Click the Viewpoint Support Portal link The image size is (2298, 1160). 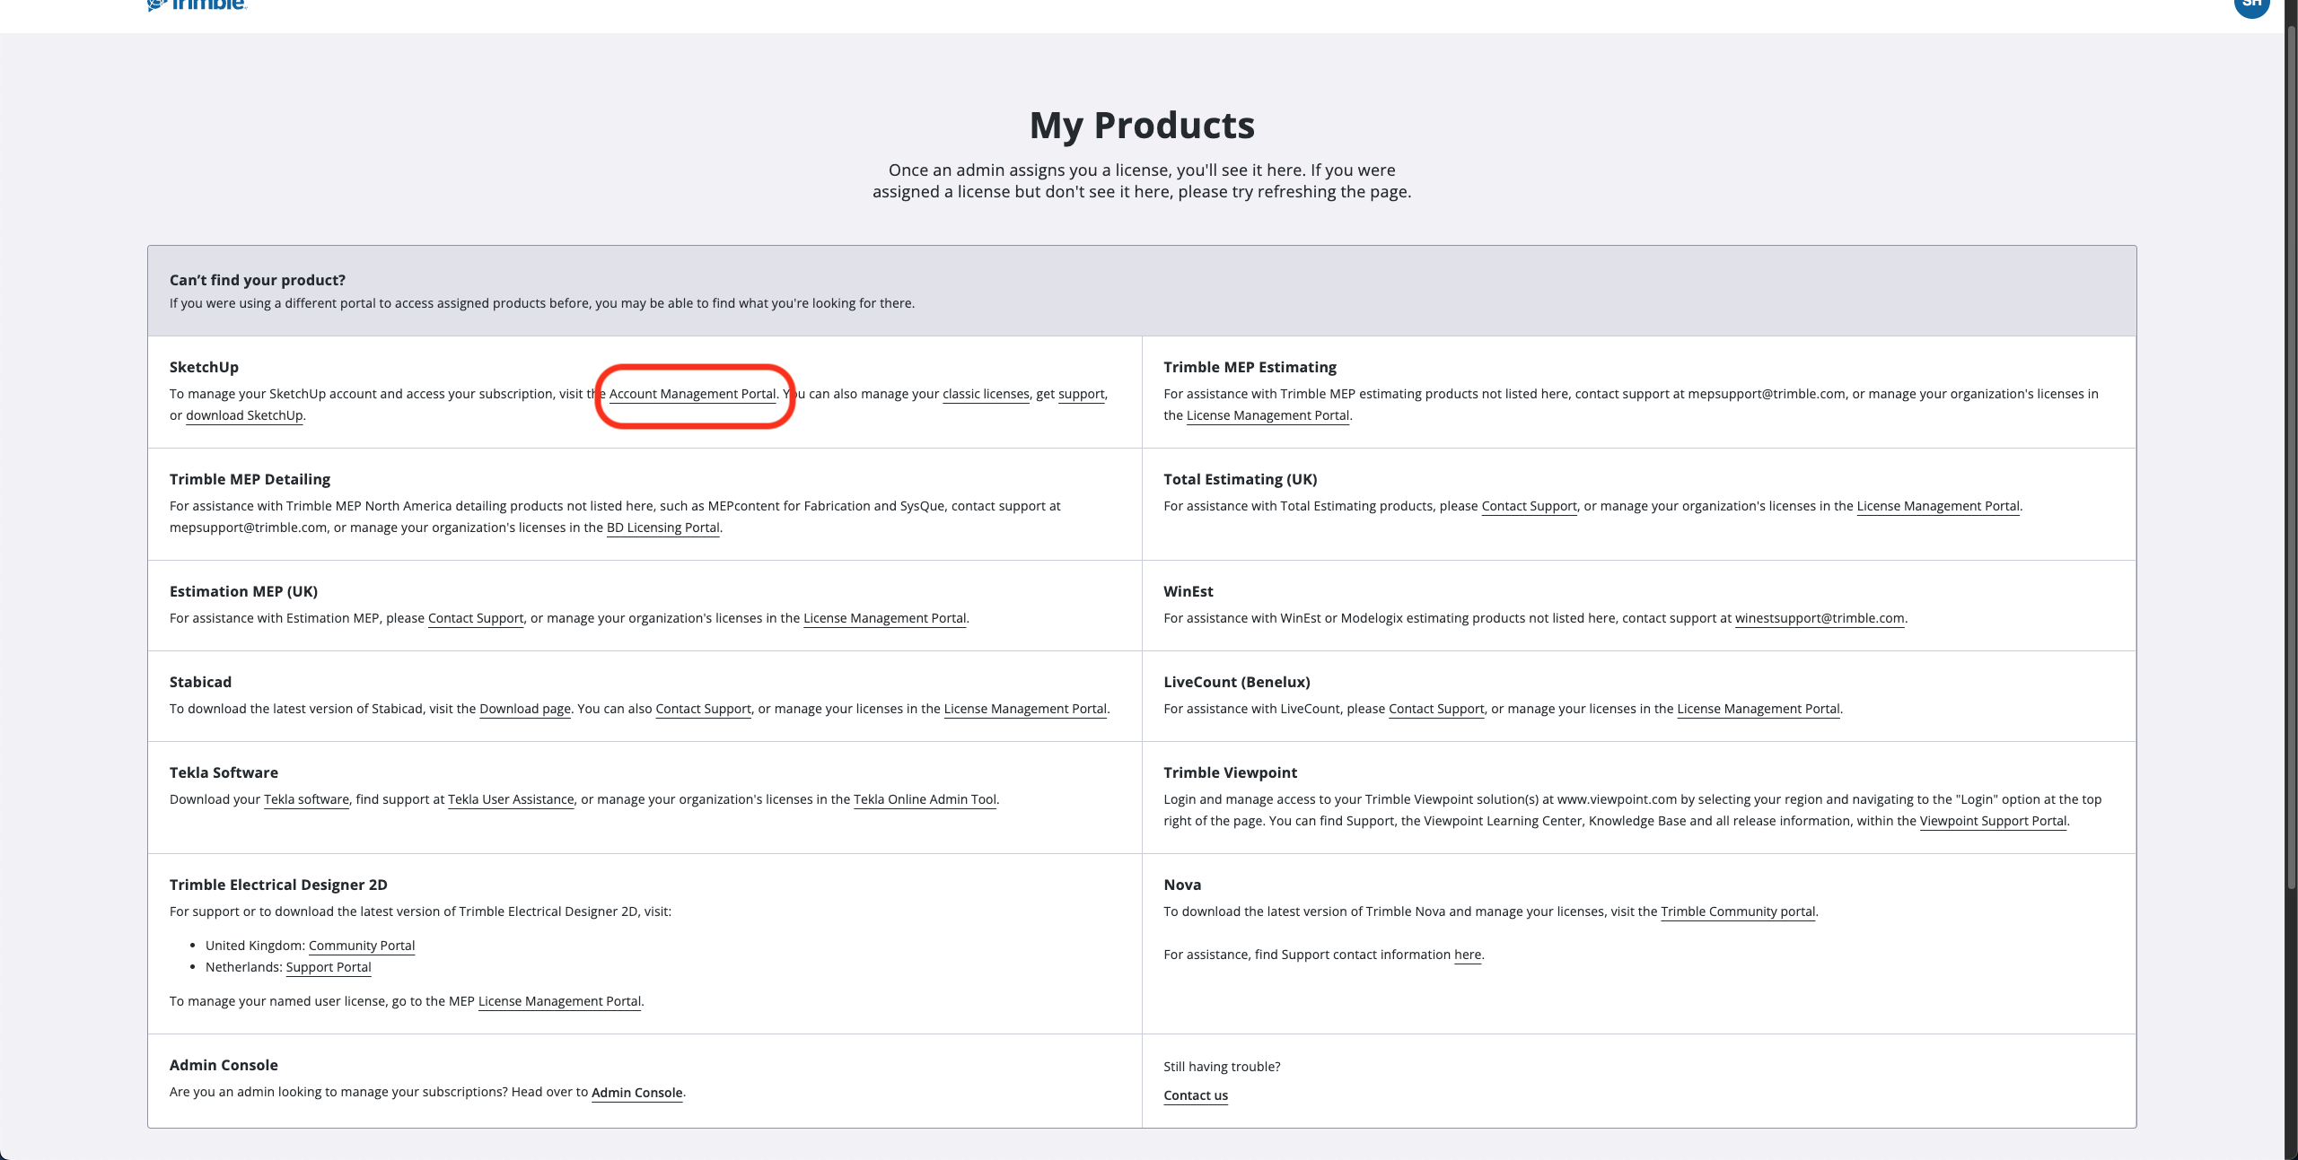point(1993,821)
